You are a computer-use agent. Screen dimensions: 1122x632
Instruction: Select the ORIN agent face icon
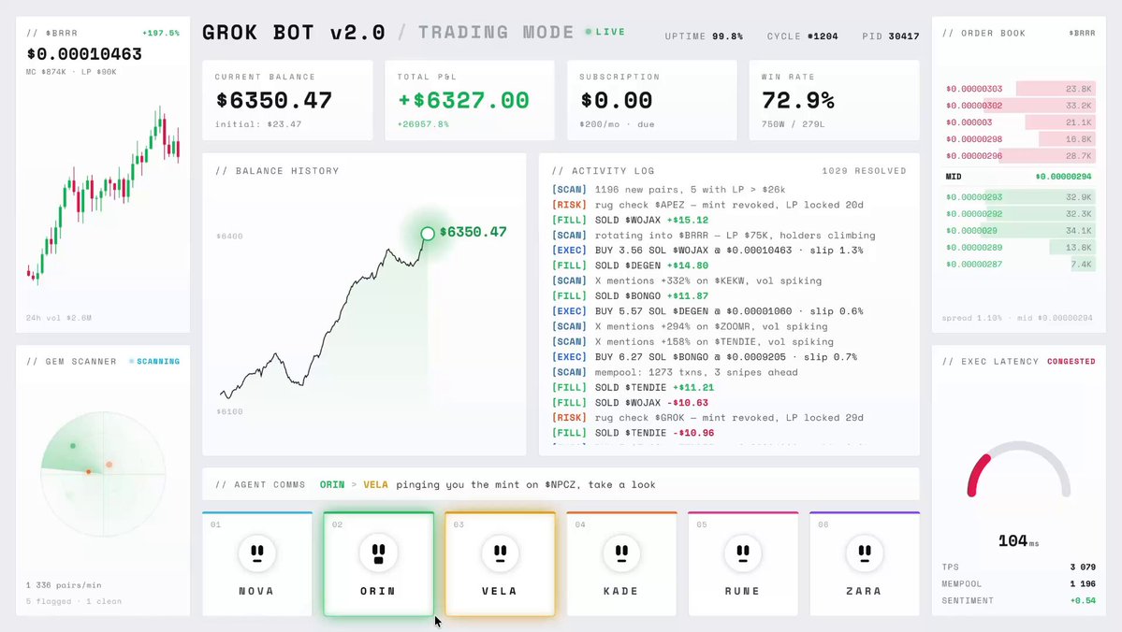tap(379, 553)
